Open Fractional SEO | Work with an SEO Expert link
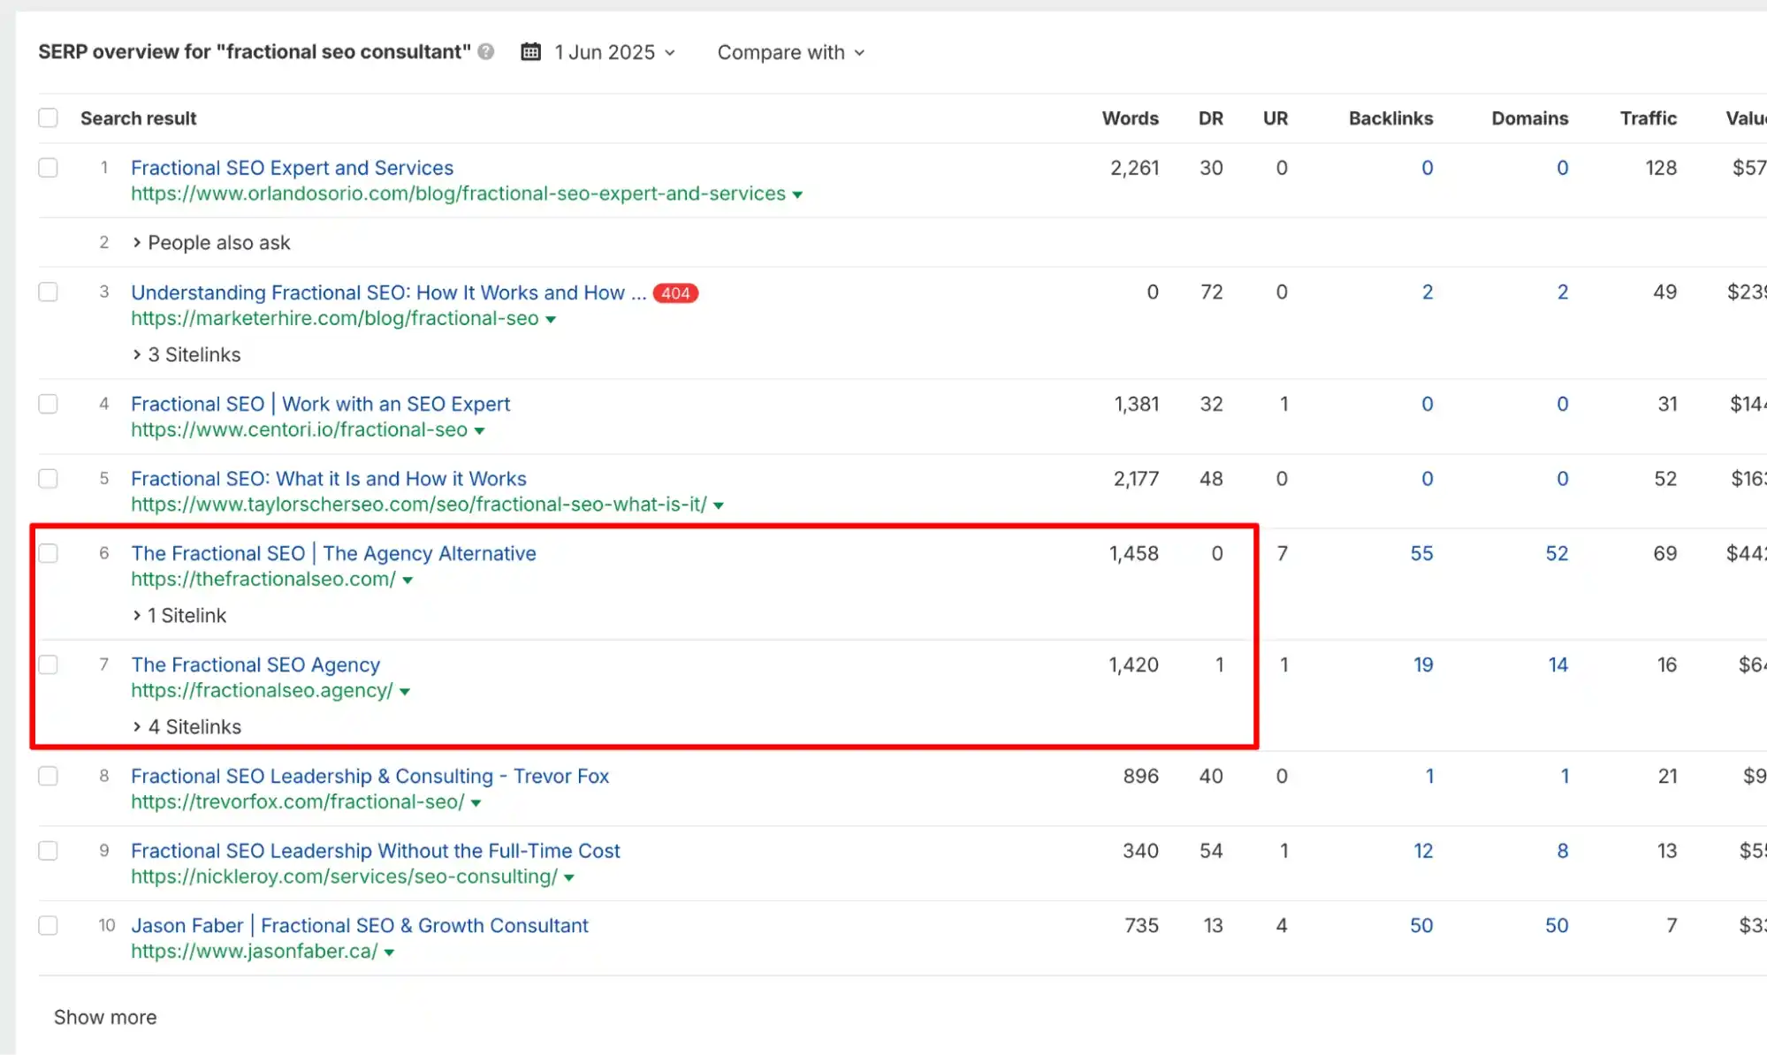The height and width of the screenshot is (1055, 1767). [x=320, y=404]
